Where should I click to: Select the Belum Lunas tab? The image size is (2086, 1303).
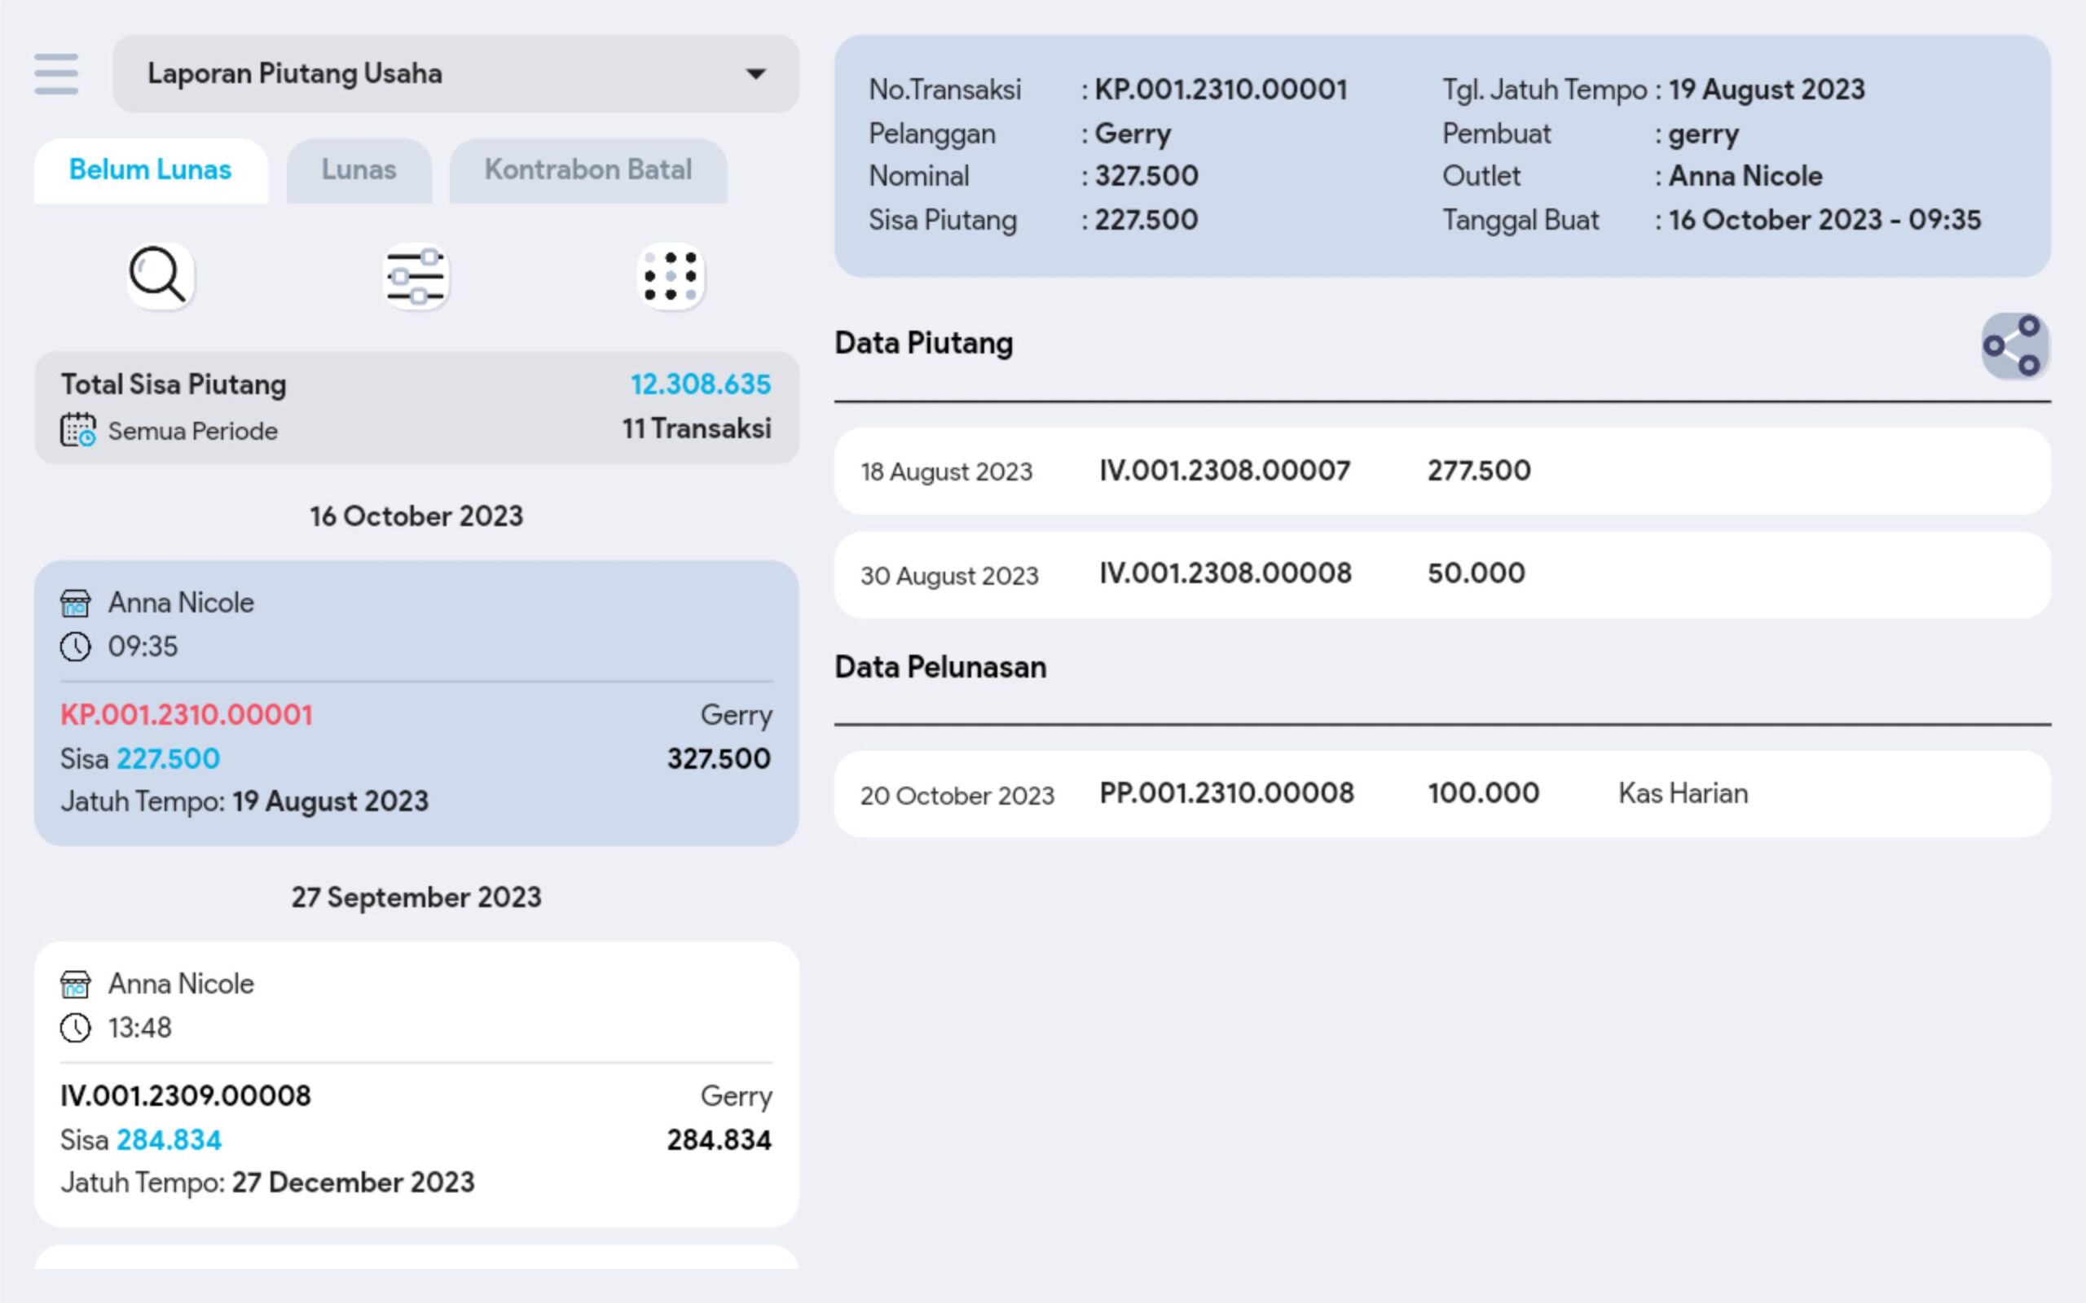pyautogui.click(x=151, y=171)
